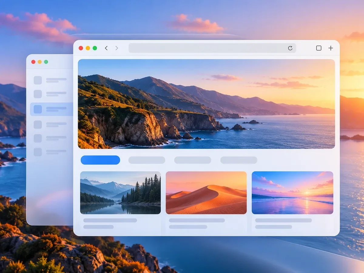Reload page with the circular arrow icon
The image size is (364, 273).
(x=290, y=48)
